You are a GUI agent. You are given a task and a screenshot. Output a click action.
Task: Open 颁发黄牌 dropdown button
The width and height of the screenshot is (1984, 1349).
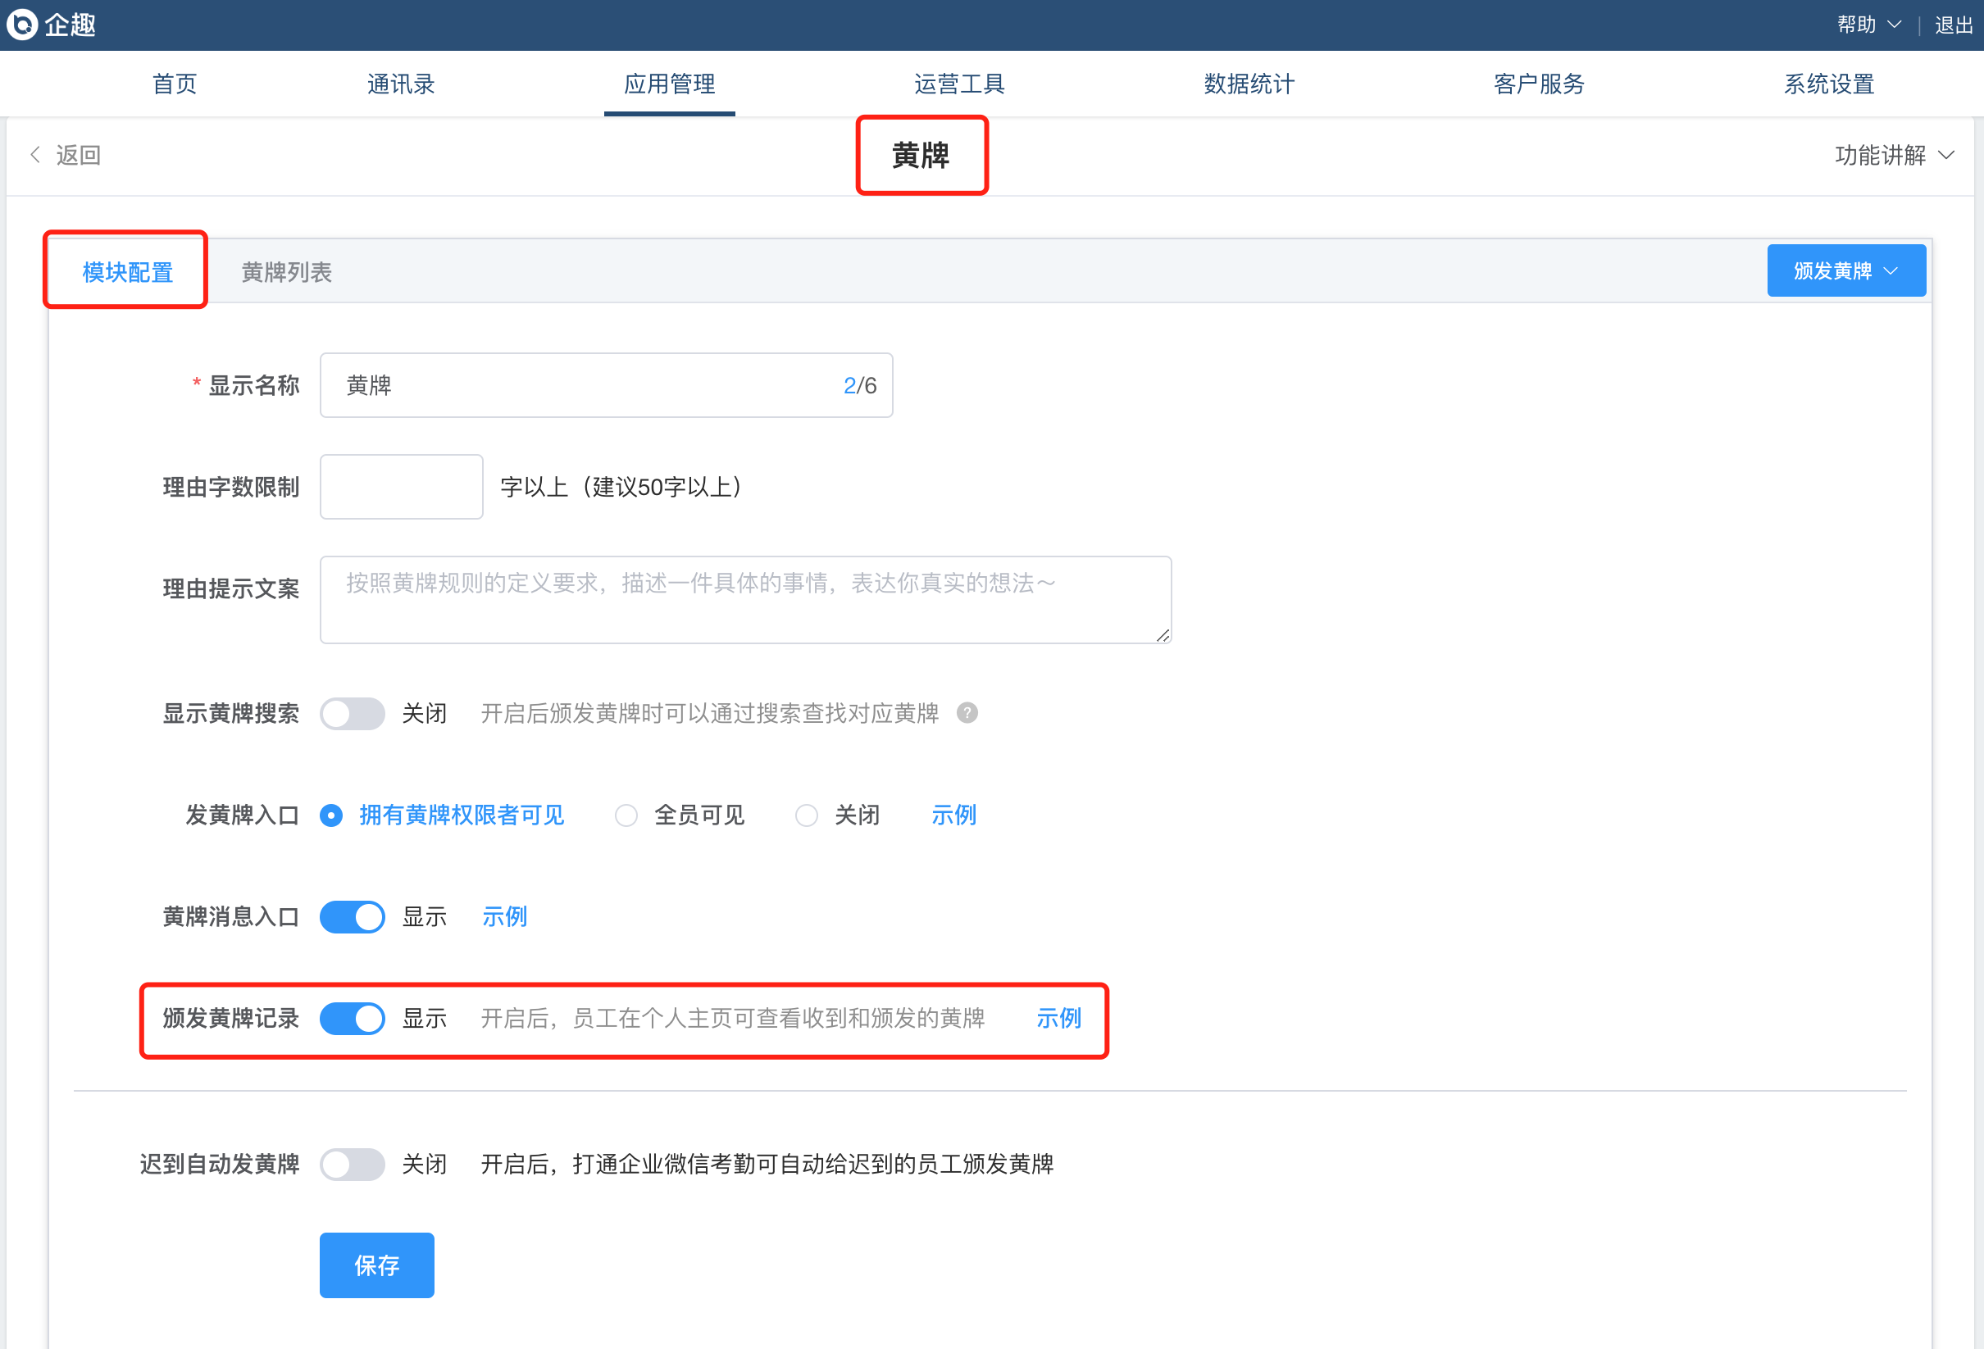click(1845, 270)
